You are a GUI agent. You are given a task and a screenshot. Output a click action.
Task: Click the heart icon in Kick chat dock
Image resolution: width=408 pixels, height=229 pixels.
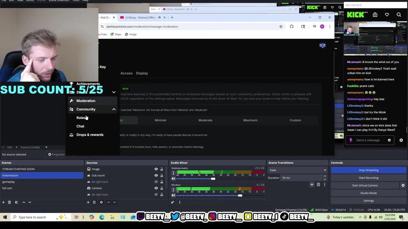point(387,15)
